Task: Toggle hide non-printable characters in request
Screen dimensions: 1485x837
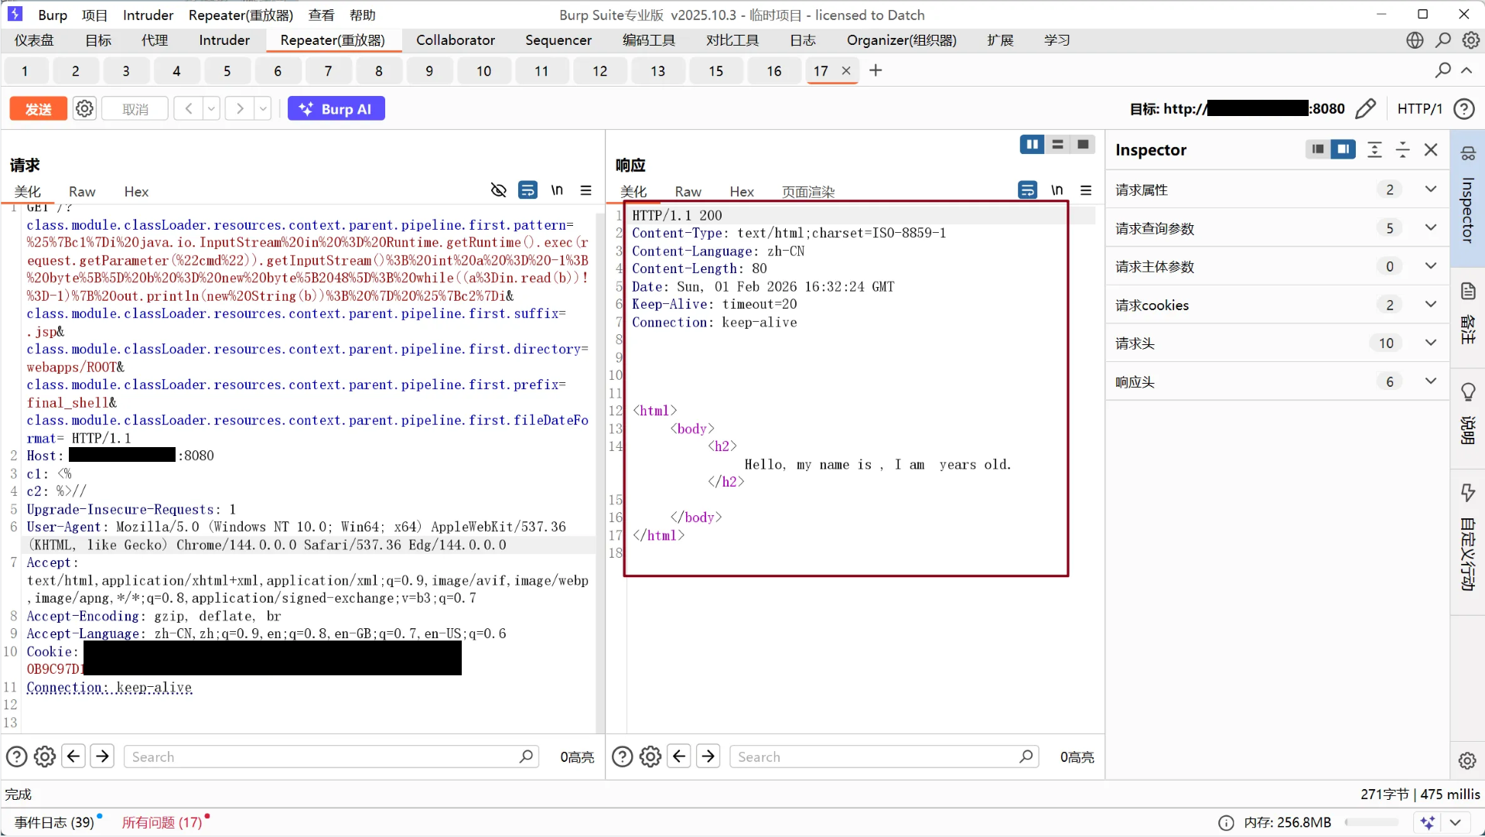Action: coord(499,190)
